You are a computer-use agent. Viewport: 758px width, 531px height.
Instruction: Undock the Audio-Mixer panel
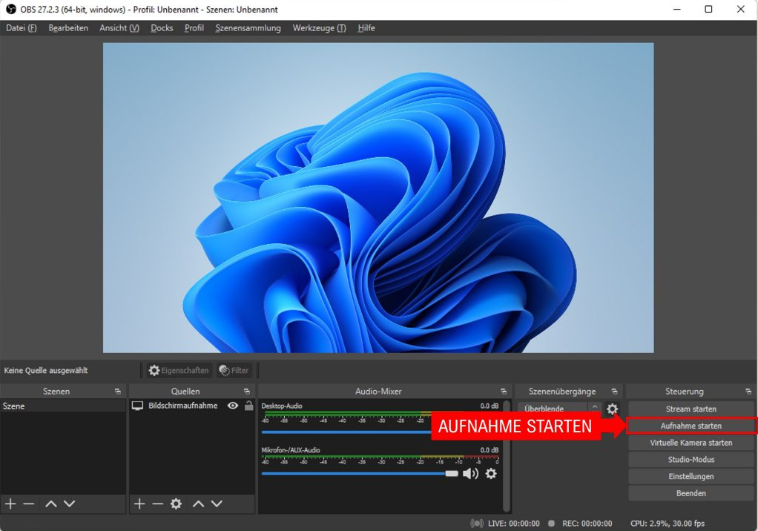tap(504, 391)
